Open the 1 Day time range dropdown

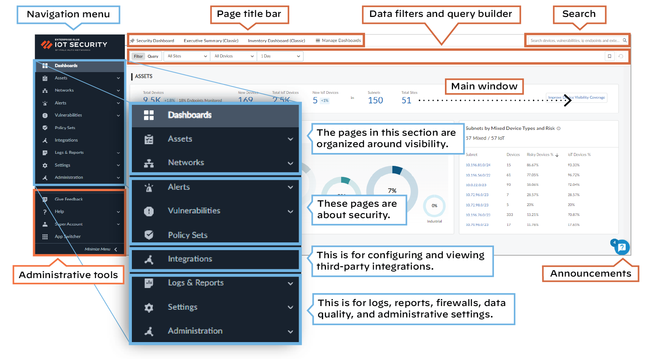point(280,56)
